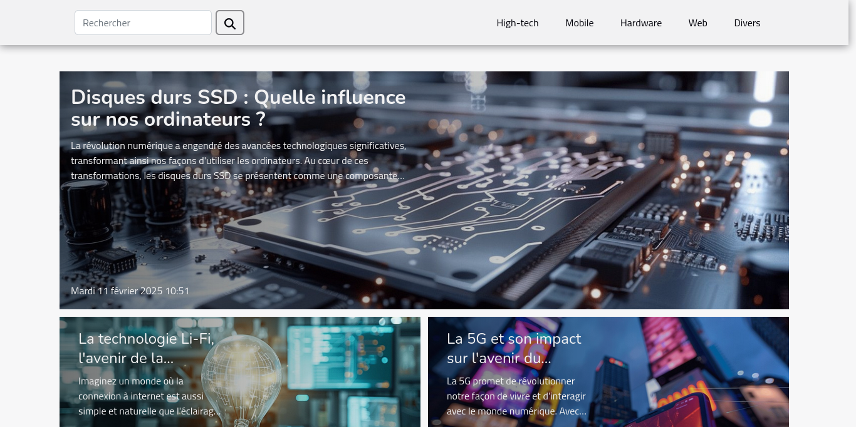The image size is (856, 427).
Task: Focus the Rechercher search field
Action: pos(143,23)
